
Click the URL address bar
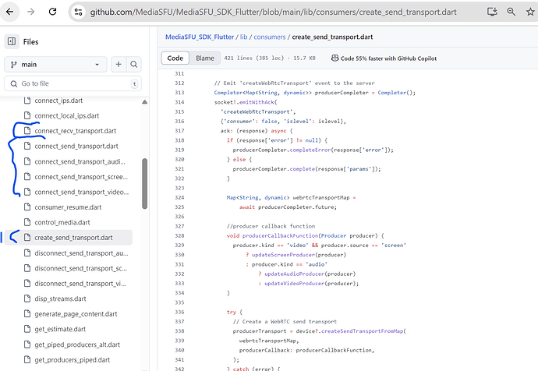[x=273, y=12]
